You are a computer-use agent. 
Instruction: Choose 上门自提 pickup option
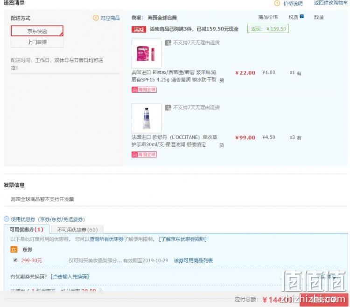coord(37,42)
